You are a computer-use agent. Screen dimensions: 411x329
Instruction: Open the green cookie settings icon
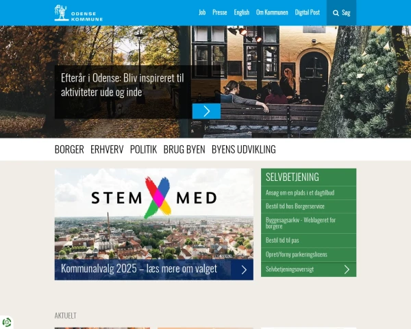point(7,322)
